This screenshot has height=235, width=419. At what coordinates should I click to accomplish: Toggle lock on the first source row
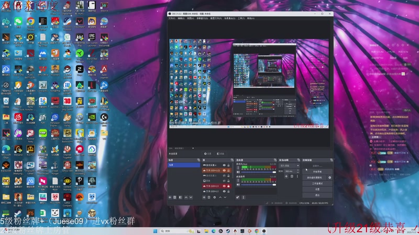coord(228,165)
